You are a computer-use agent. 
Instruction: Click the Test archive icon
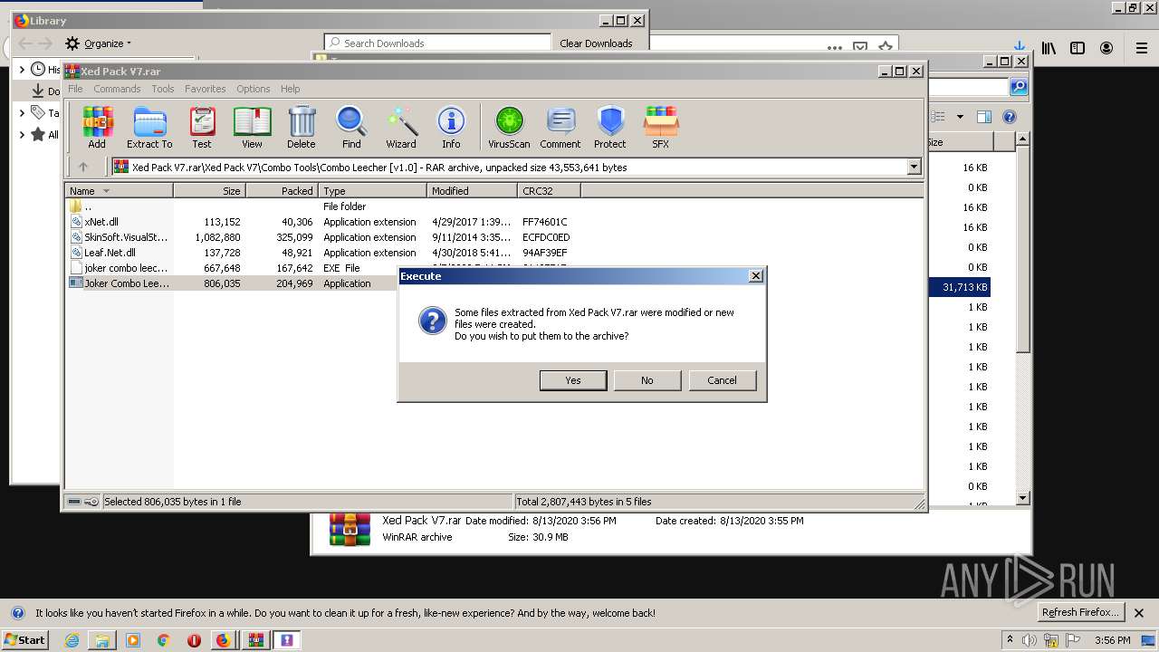point(202,127)
